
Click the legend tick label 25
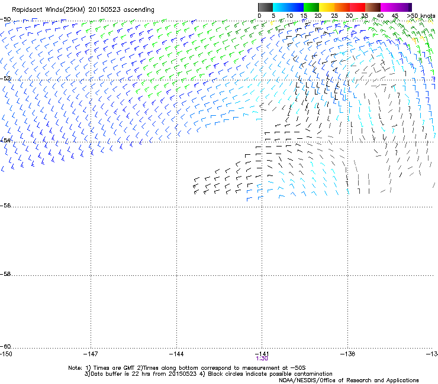[334, 16]
